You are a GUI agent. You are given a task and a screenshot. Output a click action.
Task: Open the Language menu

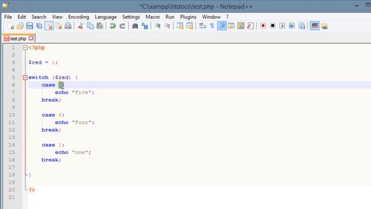pos(106,17)
